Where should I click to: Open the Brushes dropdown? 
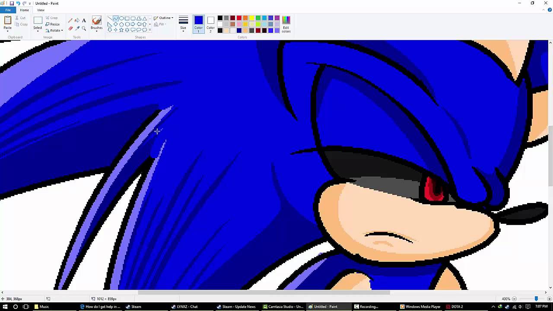point(97,25)
